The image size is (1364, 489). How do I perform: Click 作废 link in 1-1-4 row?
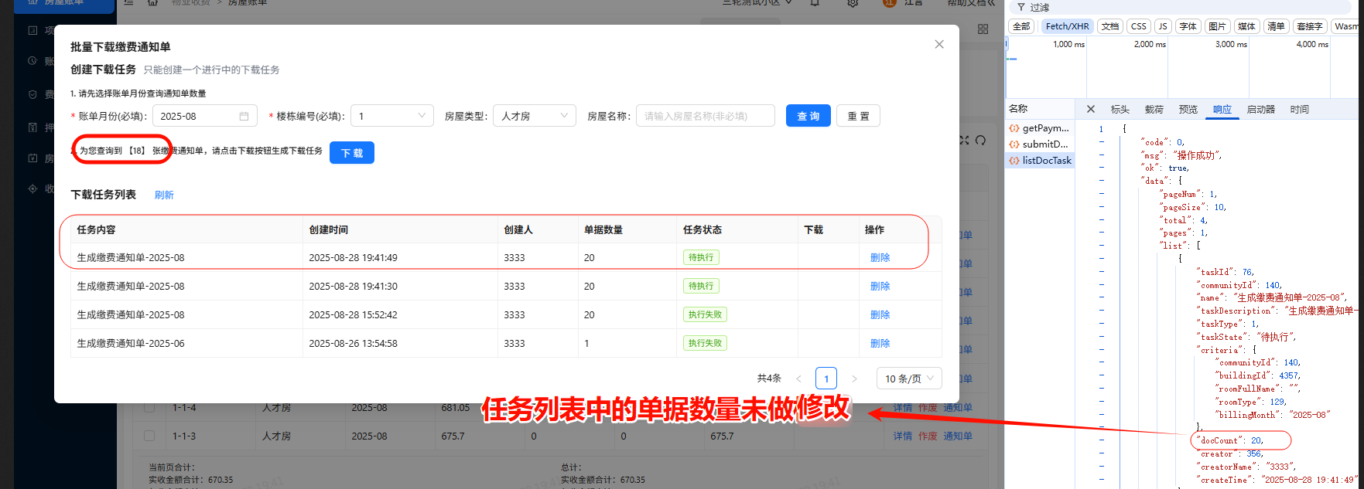(x=928, y=407)
